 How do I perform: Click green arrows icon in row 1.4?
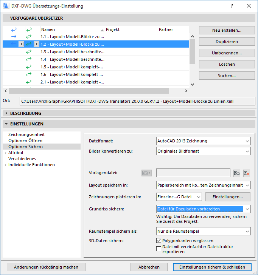click(x=29, y=59)
